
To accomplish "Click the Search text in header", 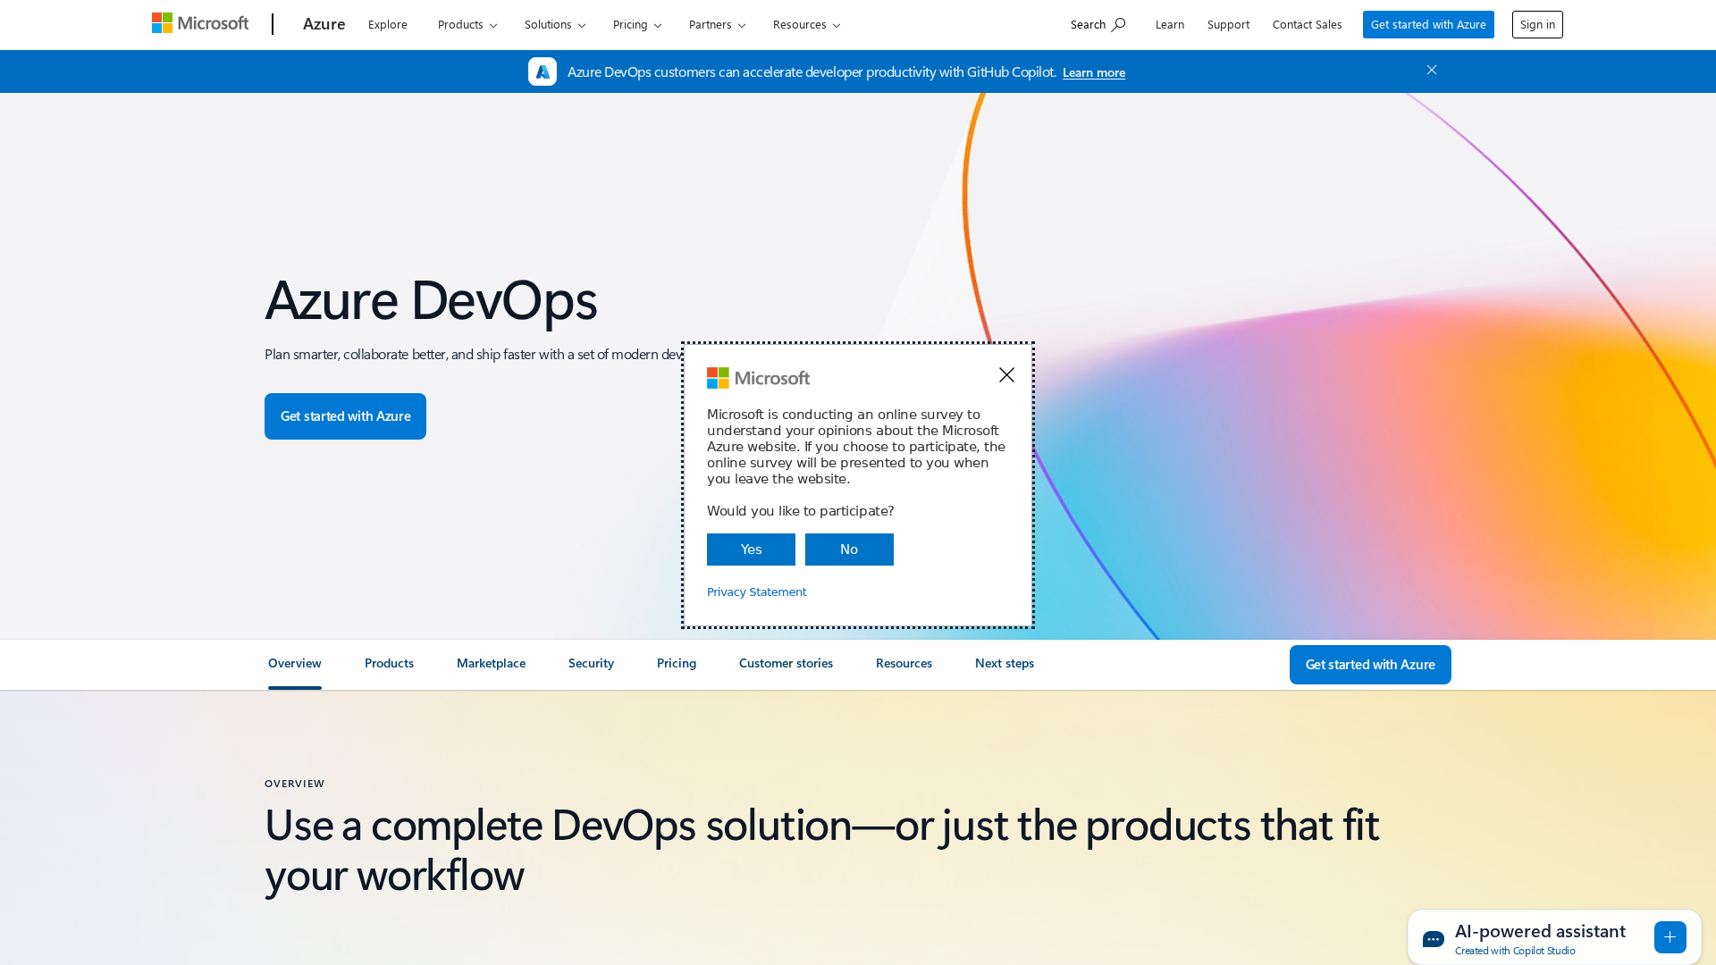I will point(1088,24).
